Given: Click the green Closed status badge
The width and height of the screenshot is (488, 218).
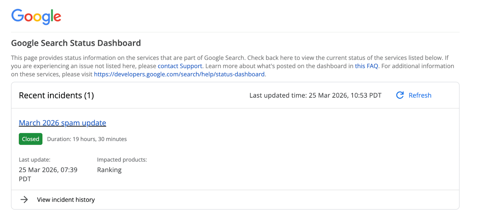Looking at the screenshot, I should (x=30, y=139).
